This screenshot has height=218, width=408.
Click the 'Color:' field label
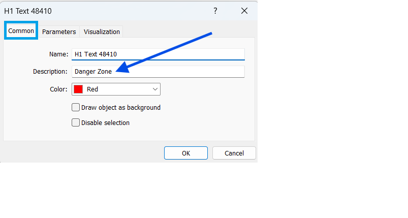click(x=58, y=89)
